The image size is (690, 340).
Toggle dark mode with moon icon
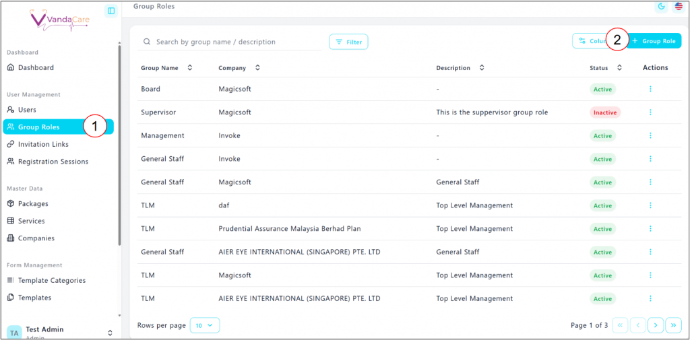(661, 7)
